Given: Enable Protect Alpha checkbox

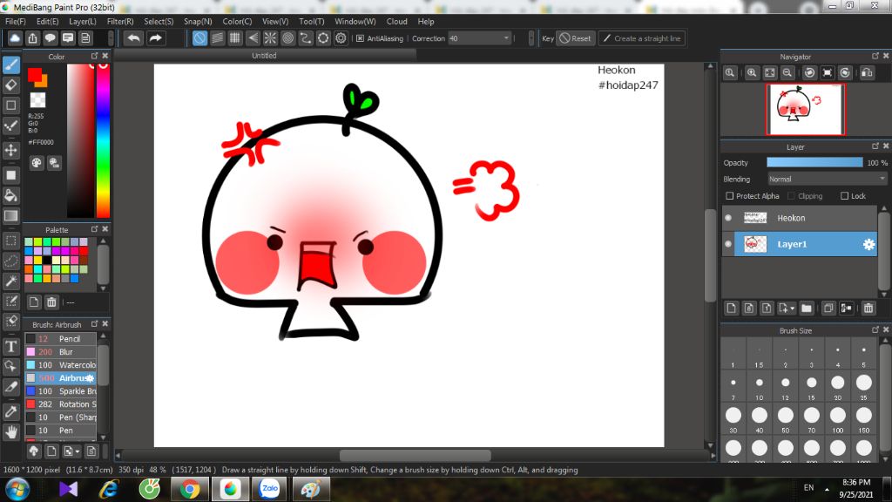Looking at the screenshot, I should click(730, 196).
